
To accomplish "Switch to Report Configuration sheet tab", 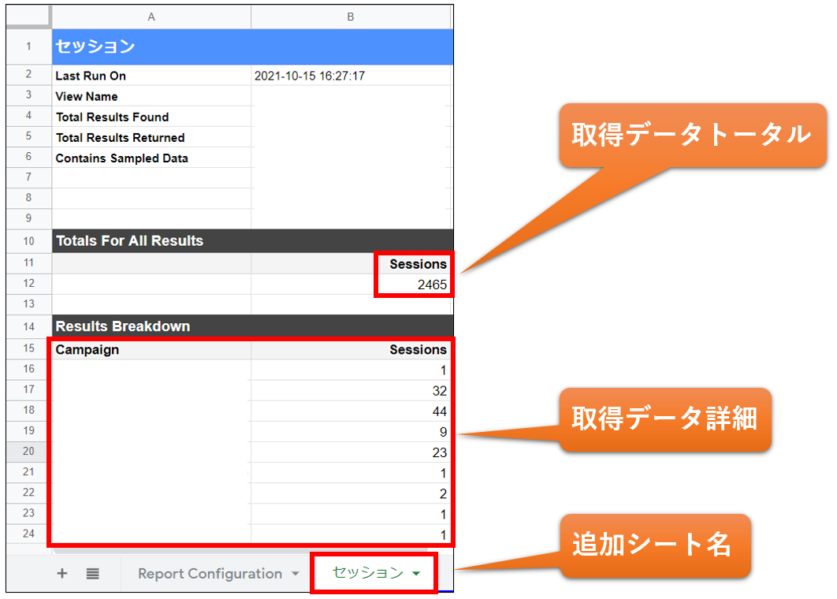I will coord(210,573).
